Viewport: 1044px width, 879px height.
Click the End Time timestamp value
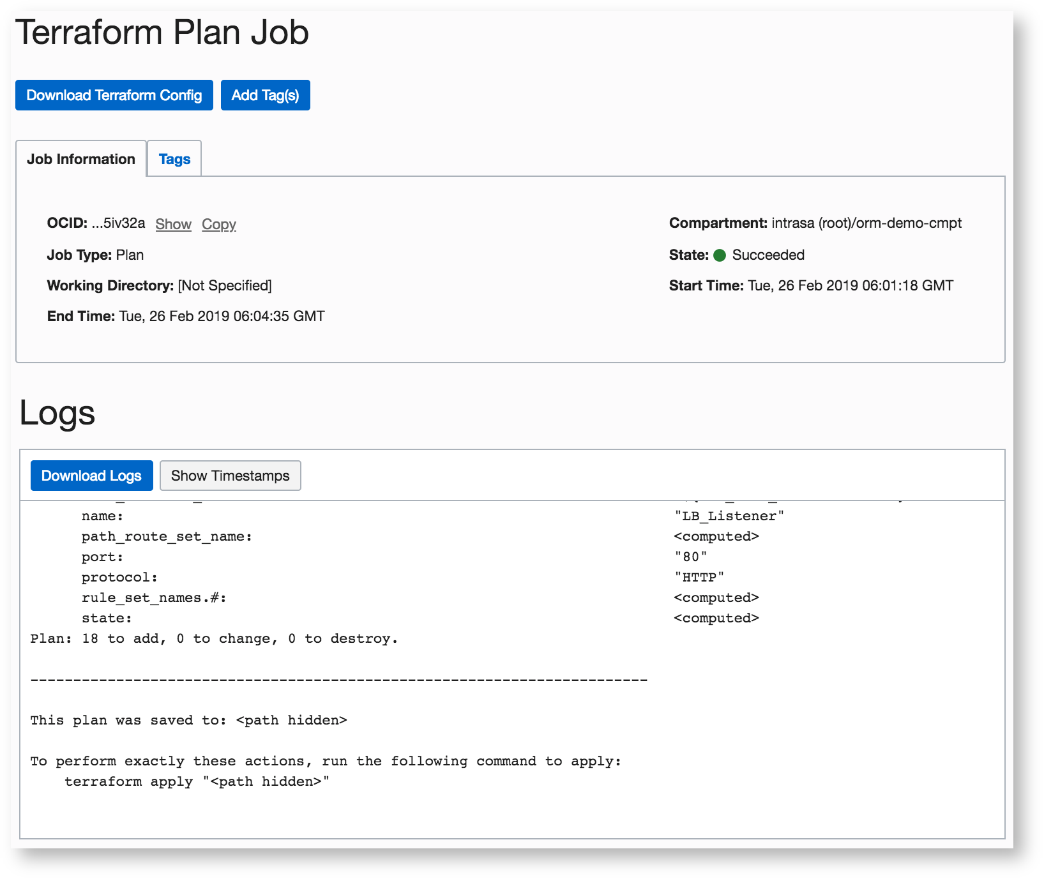tap(222, 316)
